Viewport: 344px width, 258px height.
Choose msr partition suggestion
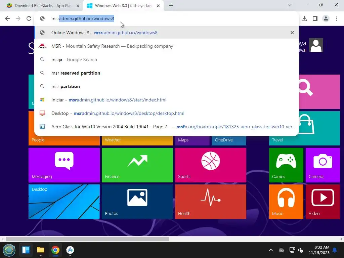(167, 86)
